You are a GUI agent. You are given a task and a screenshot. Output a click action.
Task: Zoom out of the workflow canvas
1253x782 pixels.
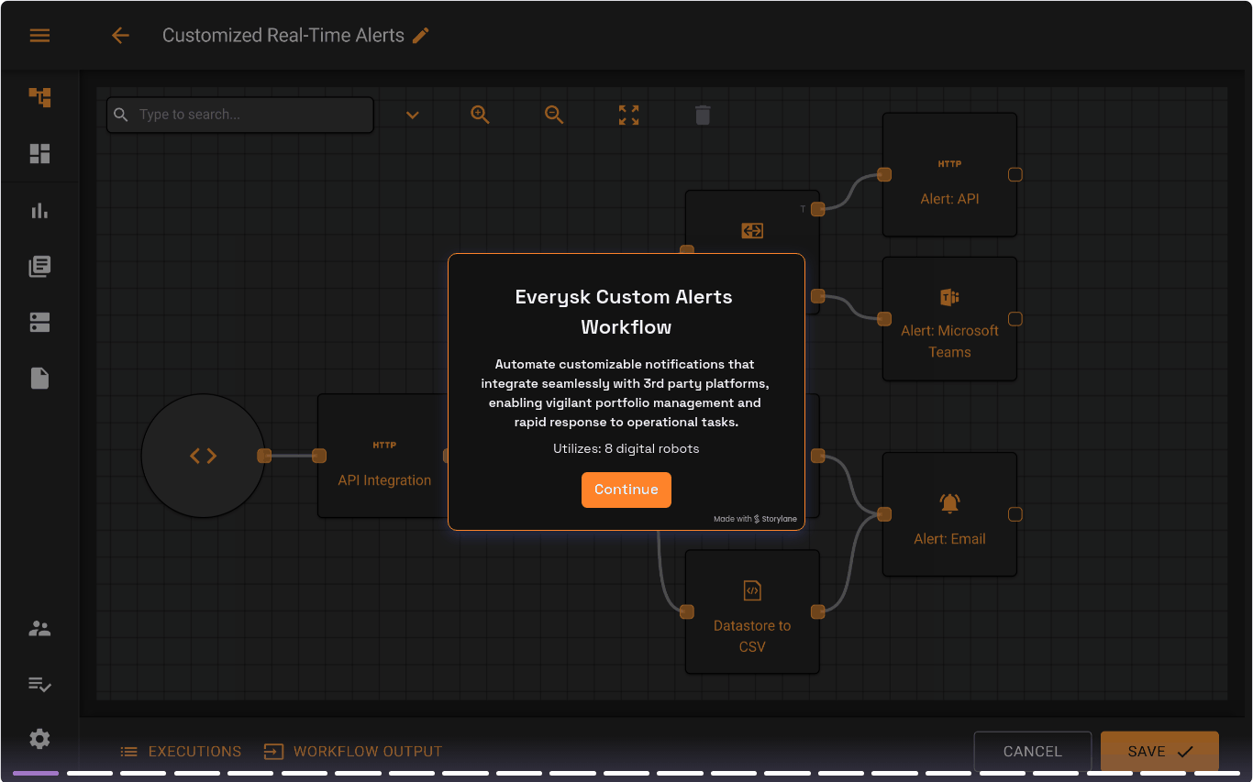[x=554, y=114]
